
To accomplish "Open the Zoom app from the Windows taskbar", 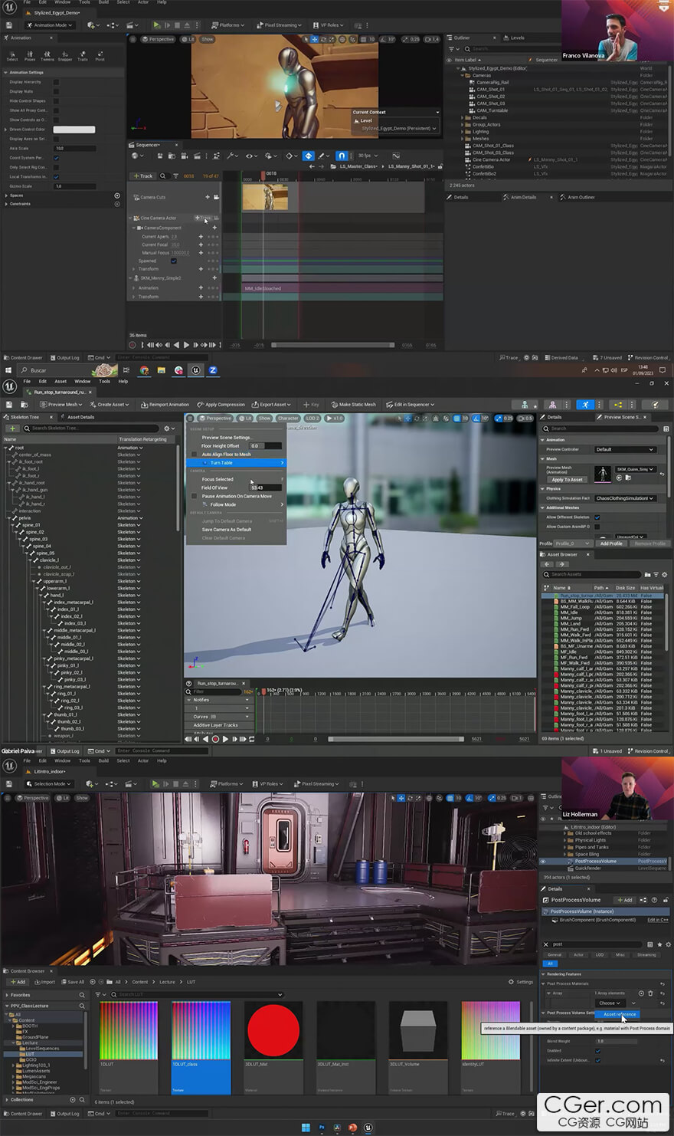I will [x=213, y=370].
